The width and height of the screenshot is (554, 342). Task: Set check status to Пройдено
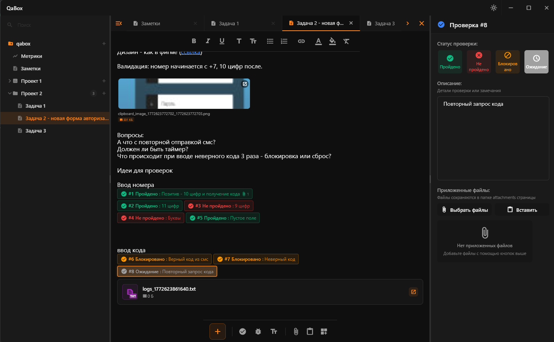[x=450, y=62]
